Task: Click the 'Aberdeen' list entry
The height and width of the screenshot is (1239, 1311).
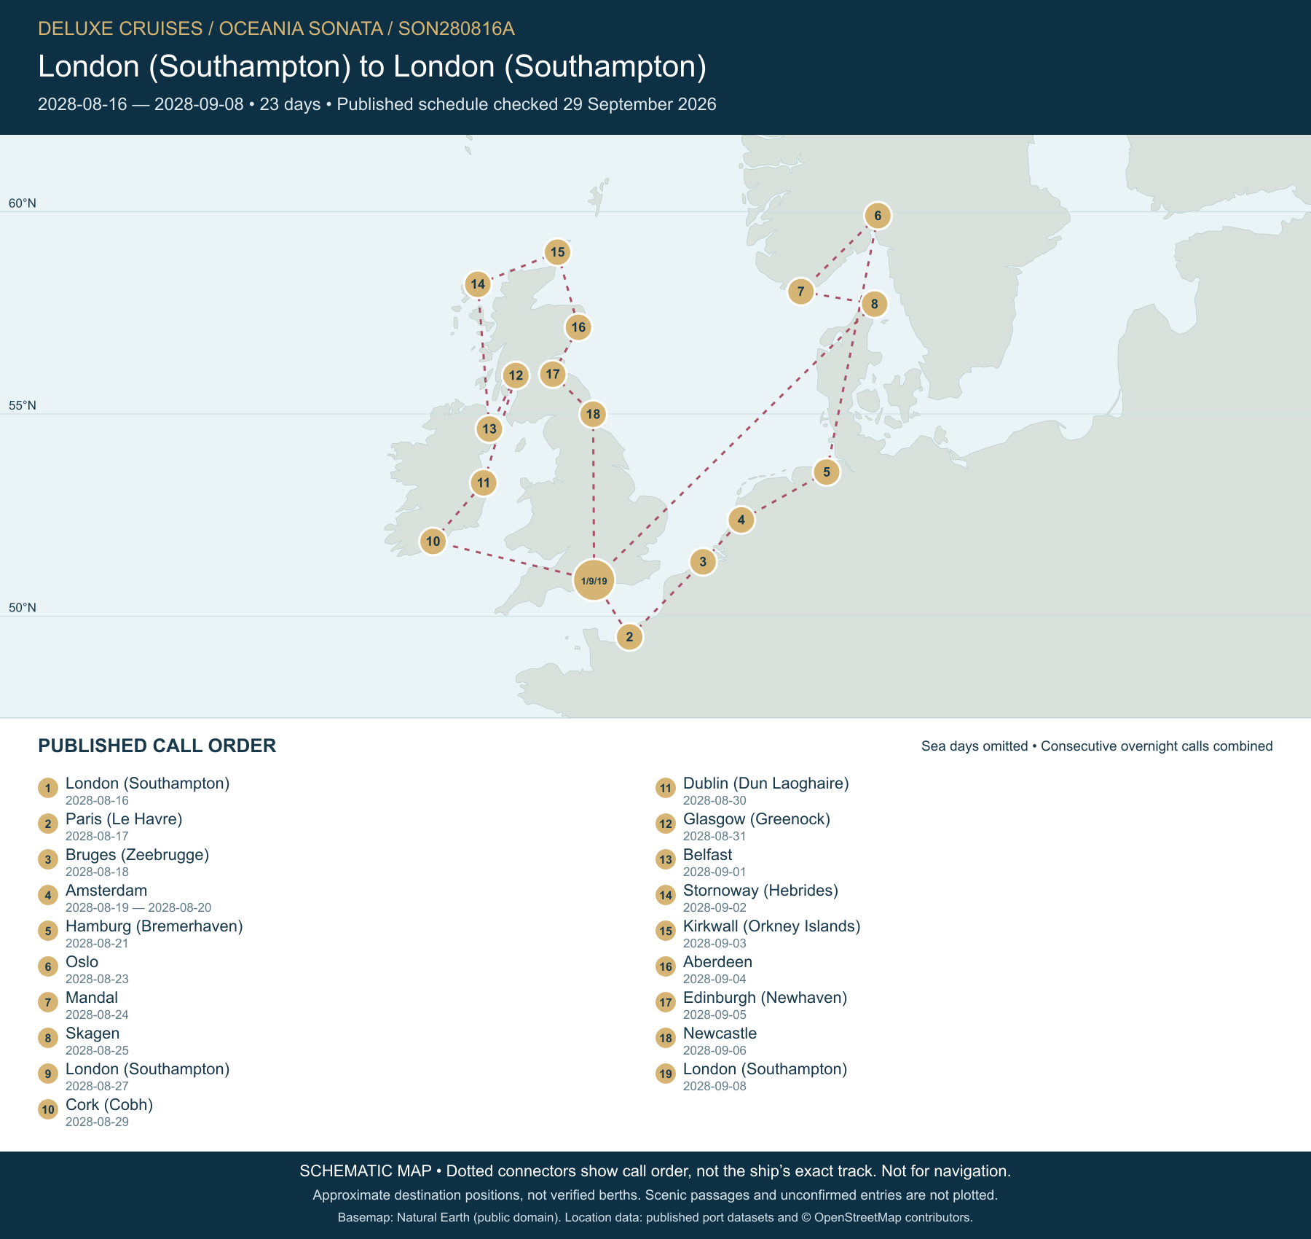Action: [717, 962]
